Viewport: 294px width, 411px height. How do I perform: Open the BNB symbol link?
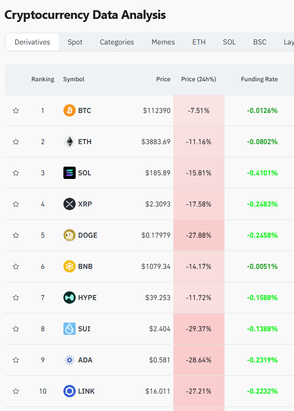point(85,266)
